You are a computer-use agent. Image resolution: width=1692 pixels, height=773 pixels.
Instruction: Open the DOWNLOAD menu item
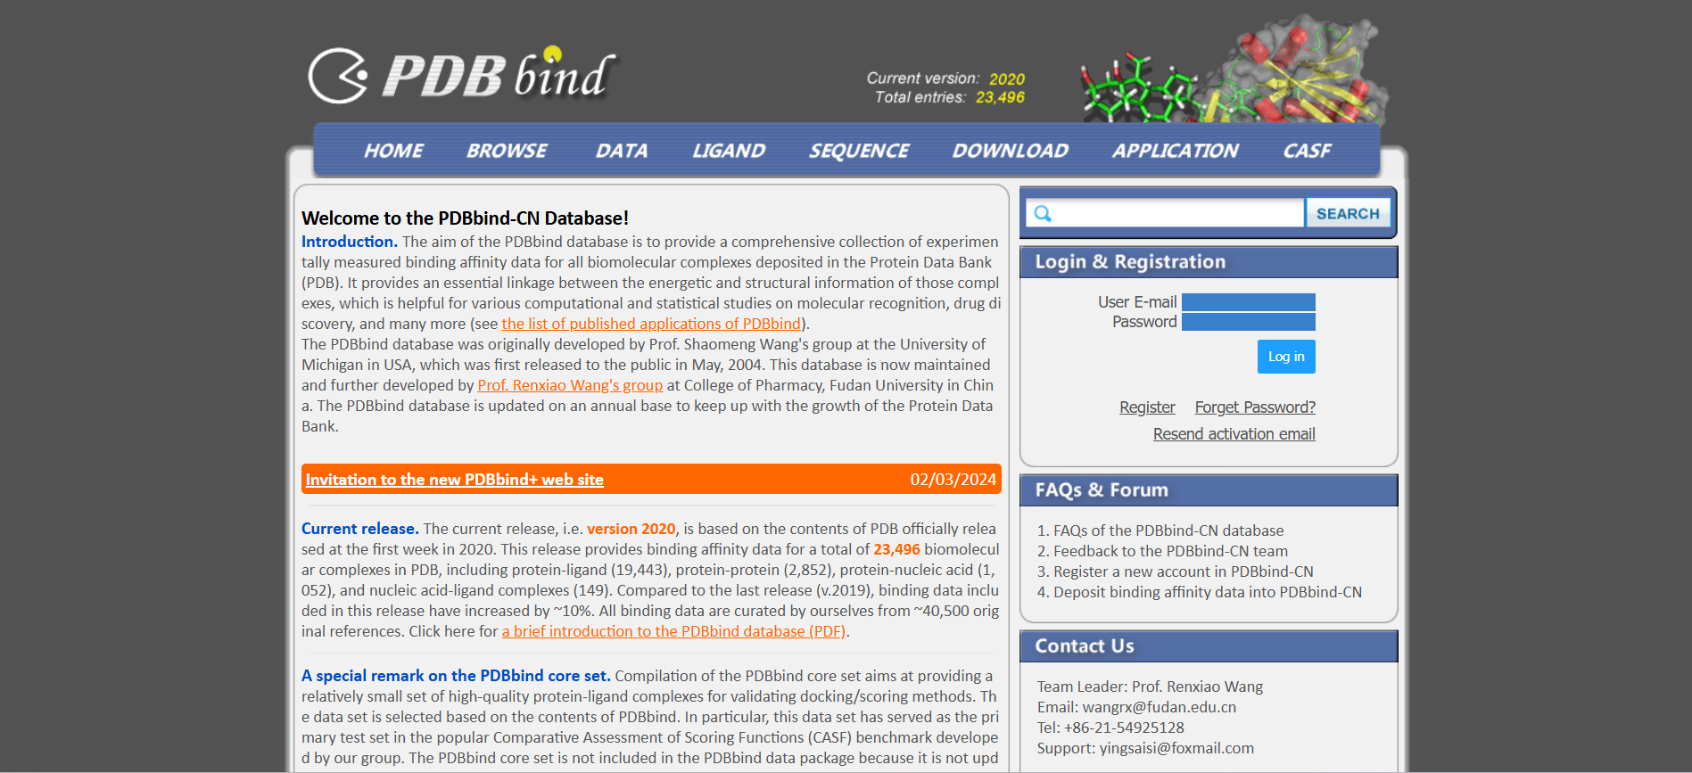click(1010, 151)
